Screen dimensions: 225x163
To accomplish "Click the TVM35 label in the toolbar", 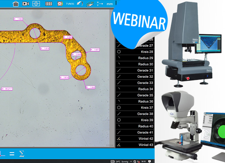I will (x=70, y=4).
